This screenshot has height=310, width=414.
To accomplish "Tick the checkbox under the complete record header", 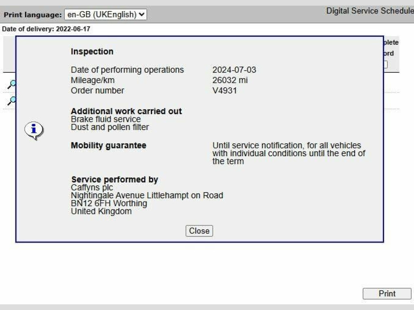I will point(385,65).
